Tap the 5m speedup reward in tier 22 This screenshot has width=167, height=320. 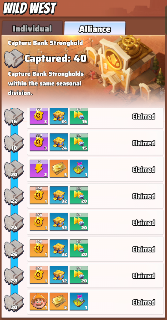tap(79, 195)
